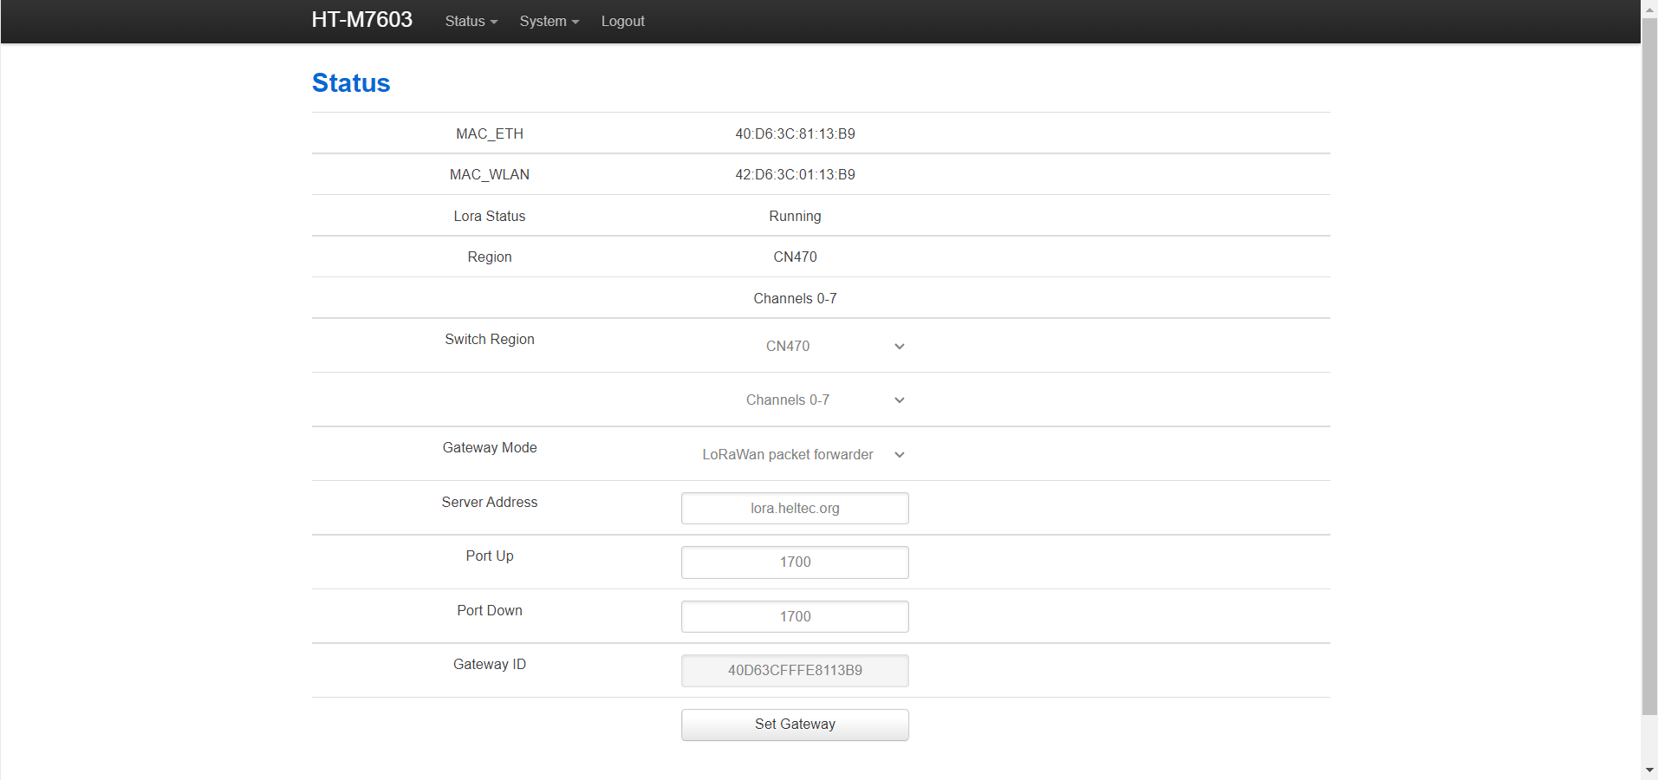This screenshot has height=780, width=1658.
Task: Open the System dropdown menu
Action: (549, 22)
